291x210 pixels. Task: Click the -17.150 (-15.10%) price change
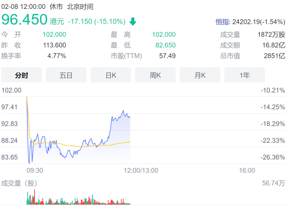coord(97,22)
